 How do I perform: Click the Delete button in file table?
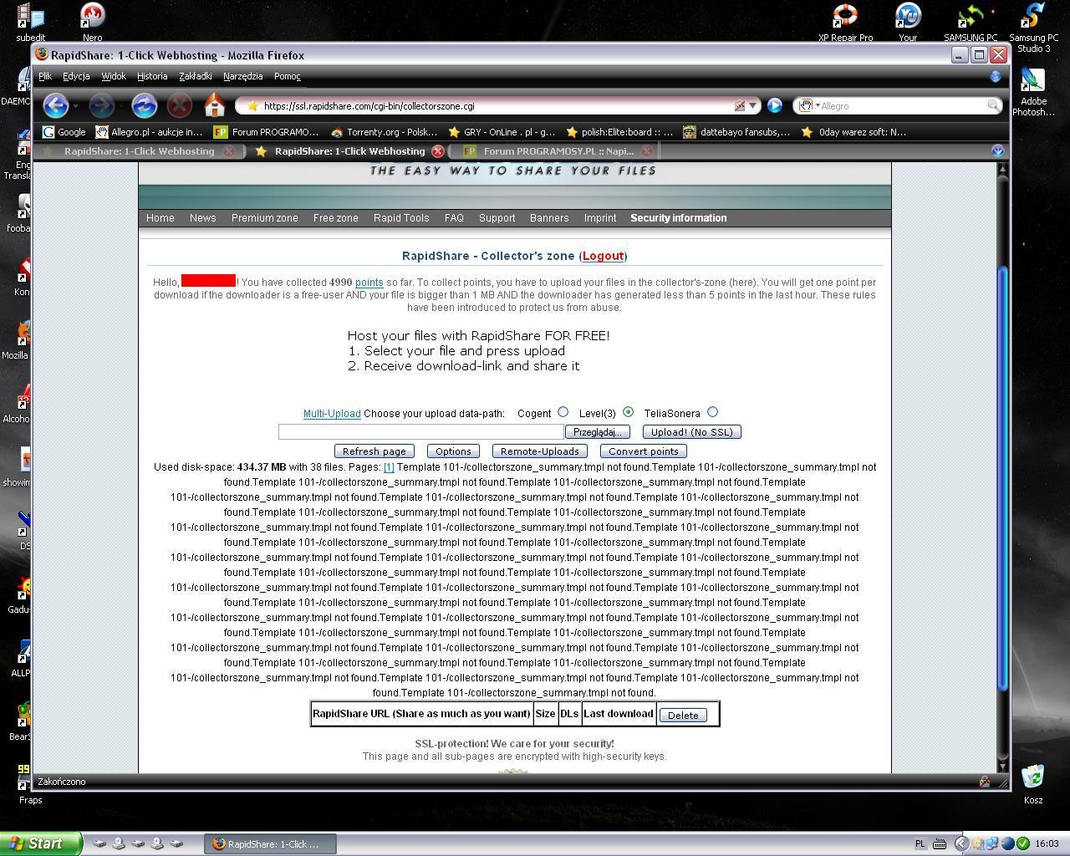tap(683, 716)
